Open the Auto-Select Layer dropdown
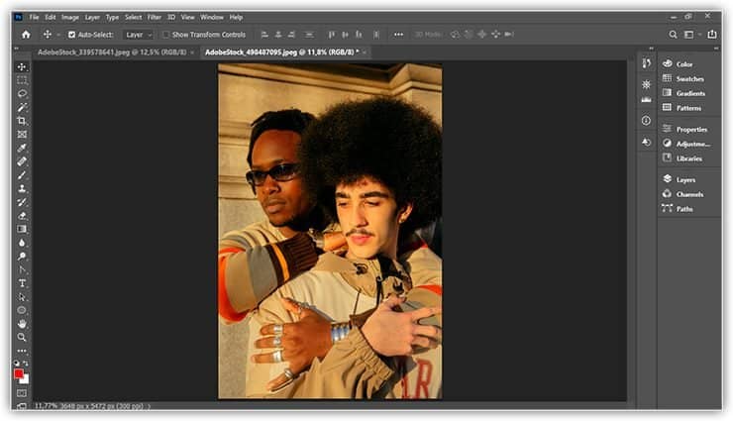This screenshot has height=421, width=733. click(x=139, y=35)
